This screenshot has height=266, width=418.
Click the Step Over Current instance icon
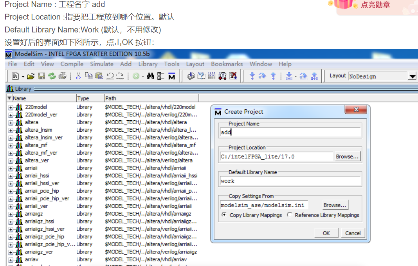303,76
